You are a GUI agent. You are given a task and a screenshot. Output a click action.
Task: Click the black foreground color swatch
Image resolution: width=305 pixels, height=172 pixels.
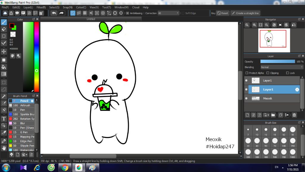[x=12, y=26]
